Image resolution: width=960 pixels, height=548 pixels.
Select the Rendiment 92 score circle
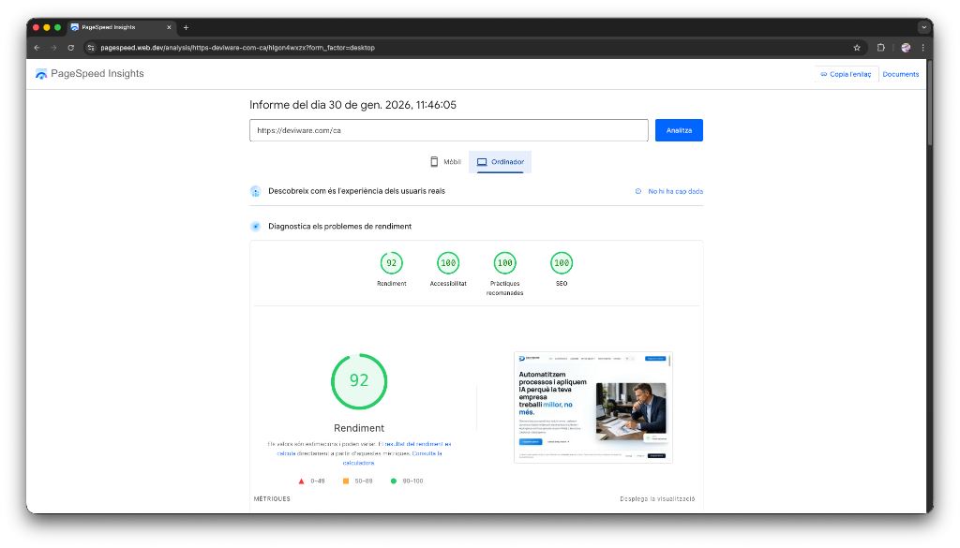(x=391, y=264)
